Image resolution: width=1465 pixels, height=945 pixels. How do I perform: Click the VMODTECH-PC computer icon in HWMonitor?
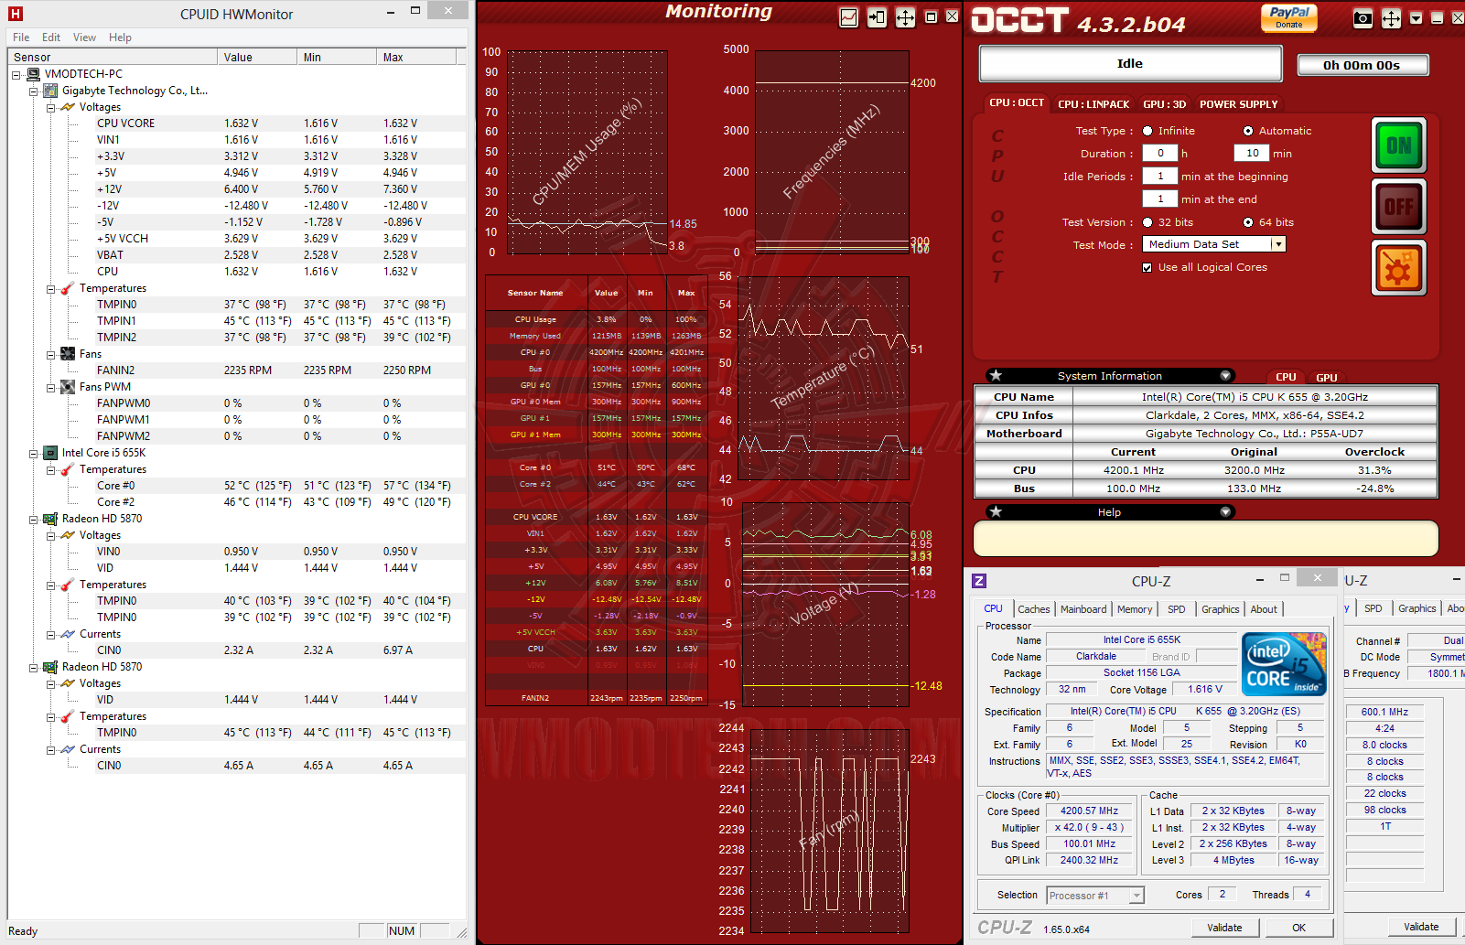tap(34, 74)
